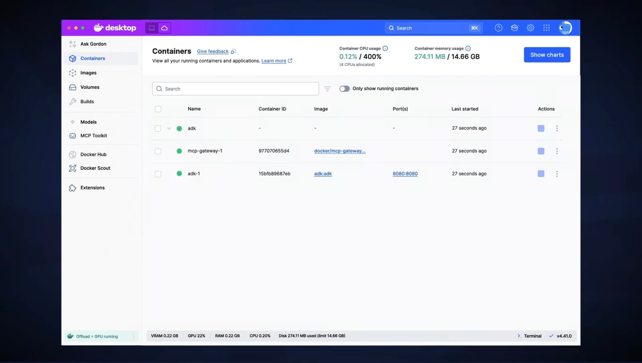Open the MCP Toolkit section
The image size is (642, 363).
[x=93, y=135]
